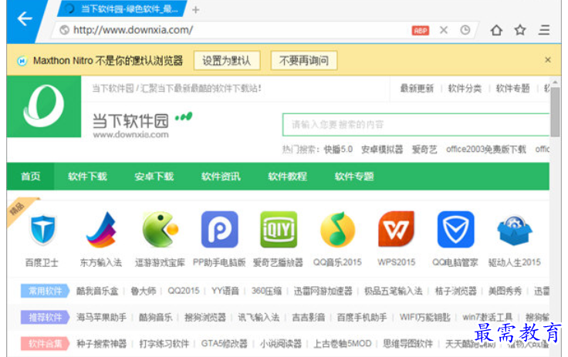This screenshot has height=357, width=568.
Task: Open 吉吉影音 link
Action: [x=308, y=318]
